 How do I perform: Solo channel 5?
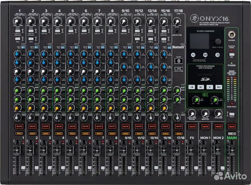72,133
